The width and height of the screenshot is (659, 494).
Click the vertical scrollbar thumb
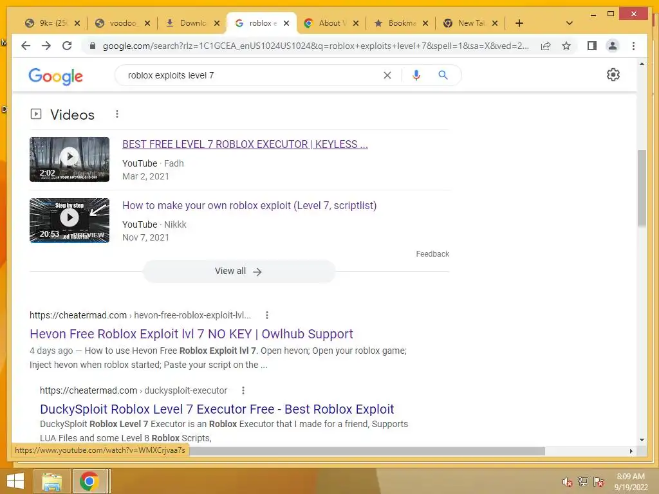tap(642, 188)
